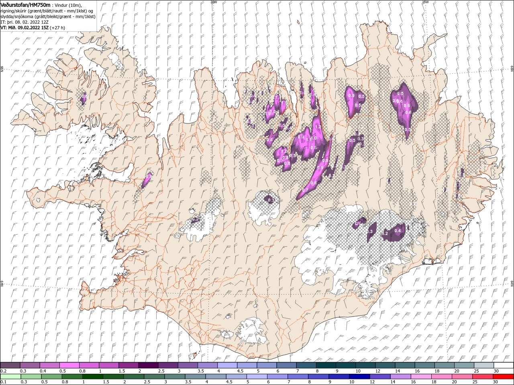Pick the lower legend swatch starting at 20

[x=462, y=377]
